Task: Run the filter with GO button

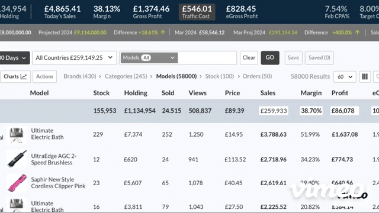Action: (x=270, y=58)
